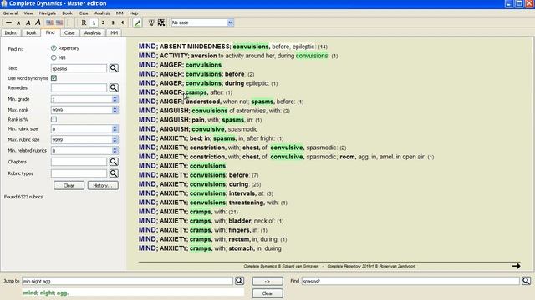Adjust the Min. rubric size spinner
This screenshot has width=535, height=300.
(x=115, y=129)
